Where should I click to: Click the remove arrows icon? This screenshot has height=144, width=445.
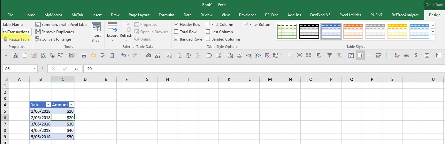[x=267, y=55]
